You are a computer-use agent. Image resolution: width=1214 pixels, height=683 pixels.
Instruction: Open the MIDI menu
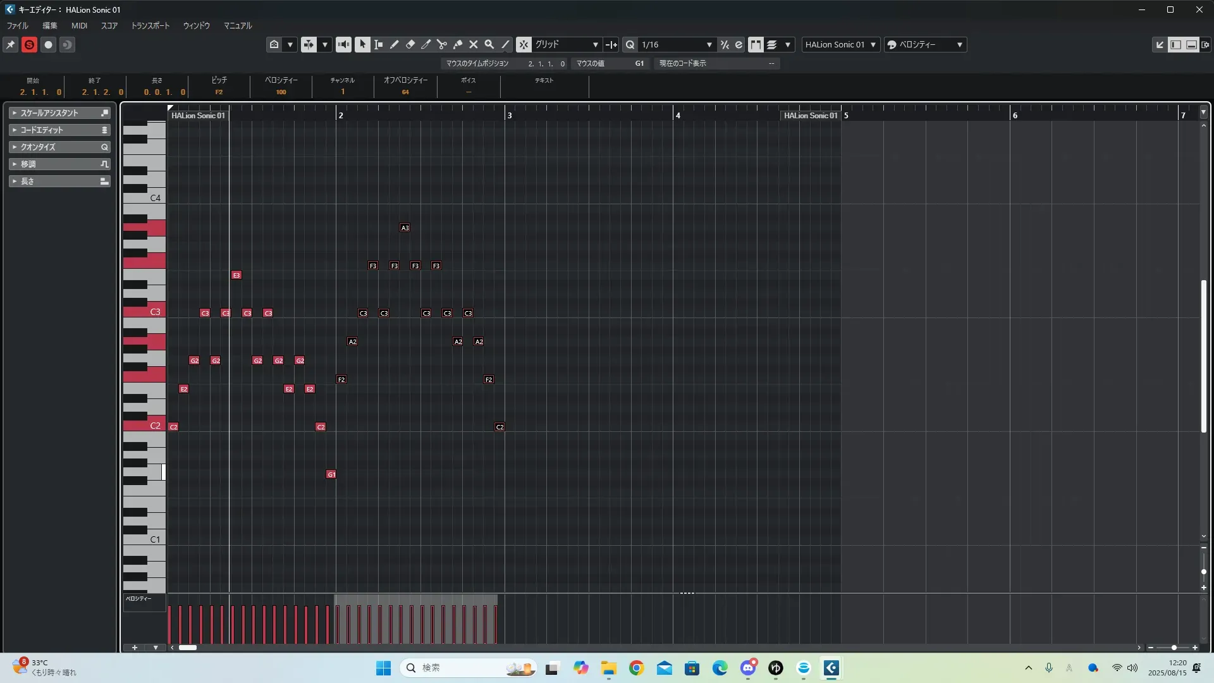tap(79, 26)
